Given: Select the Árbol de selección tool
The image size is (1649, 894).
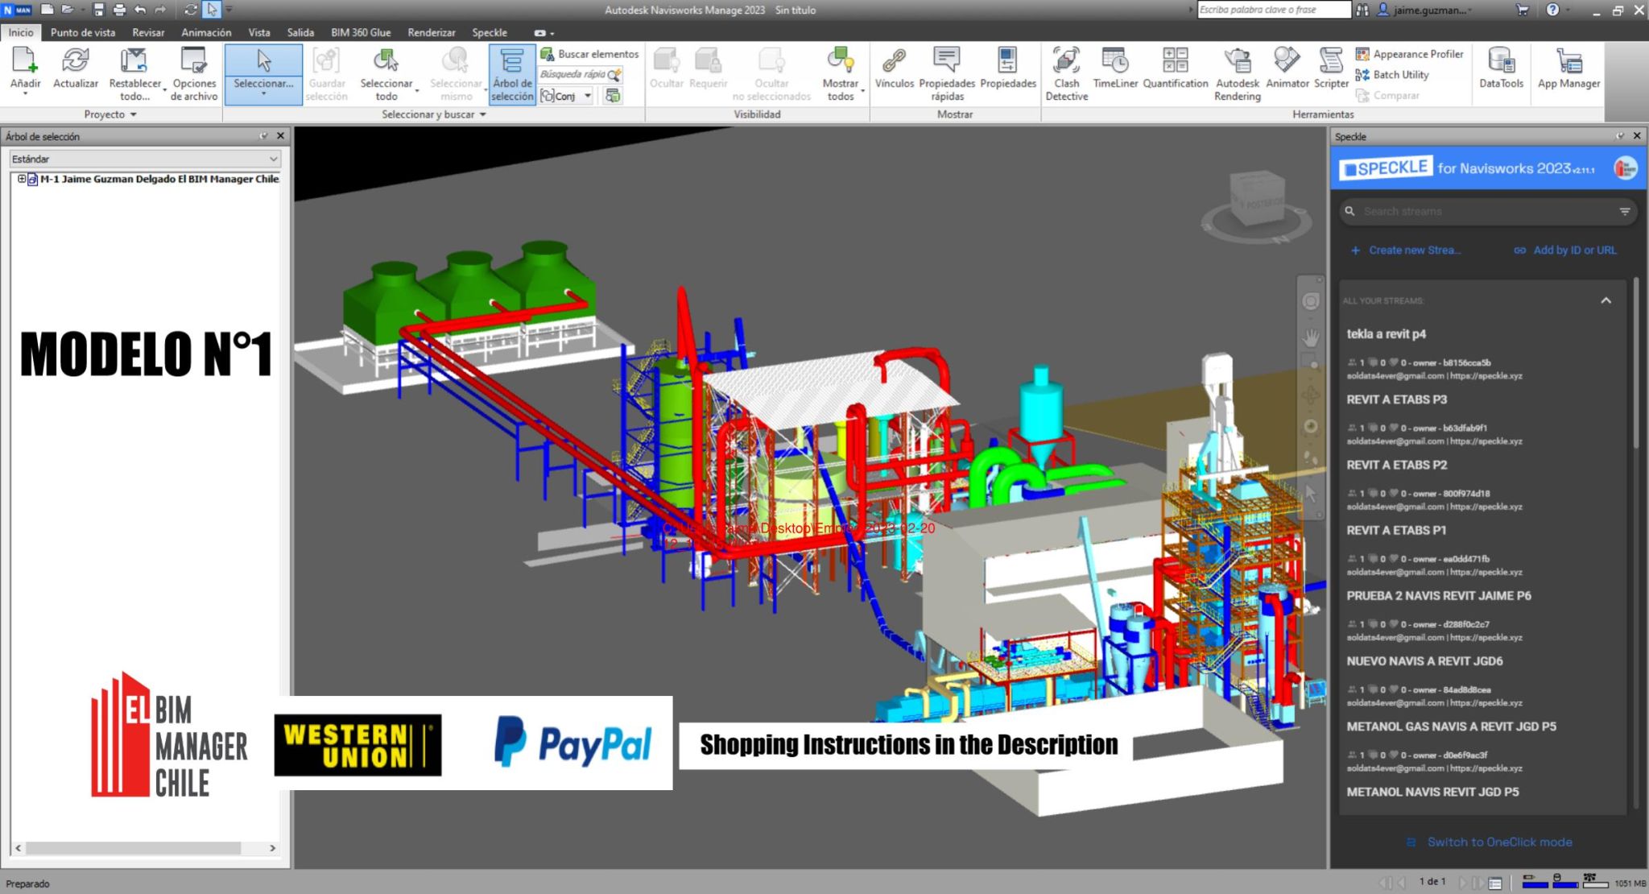Looking at the screenshot, I should coord(512,72).
